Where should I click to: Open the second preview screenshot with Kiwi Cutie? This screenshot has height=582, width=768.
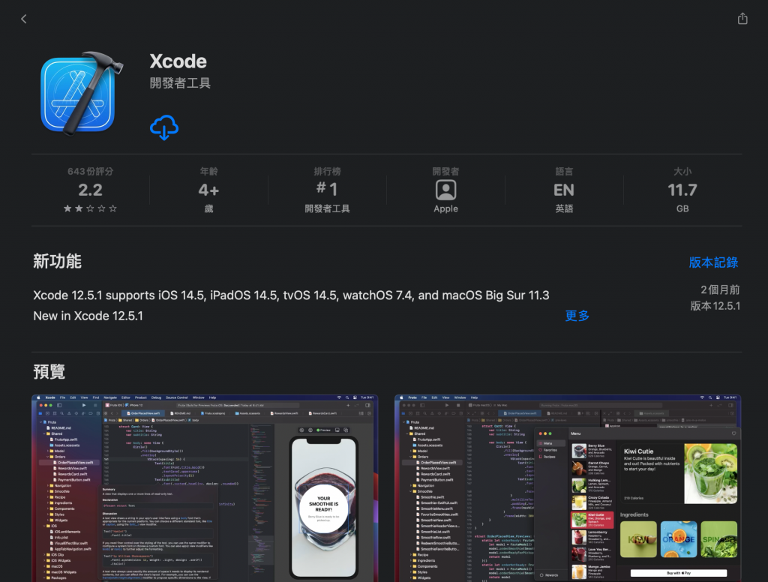[x=568, y=488]
